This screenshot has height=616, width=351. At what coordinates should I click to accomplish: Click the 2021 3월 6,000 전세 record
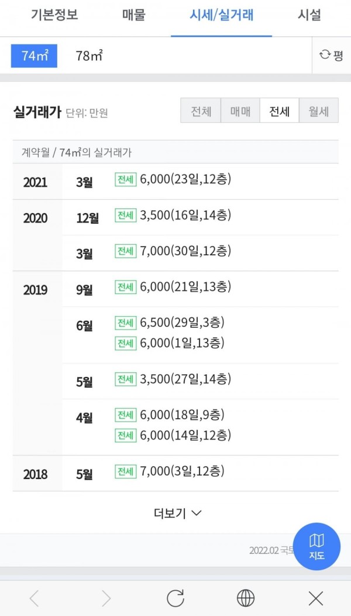coord(173,180)
